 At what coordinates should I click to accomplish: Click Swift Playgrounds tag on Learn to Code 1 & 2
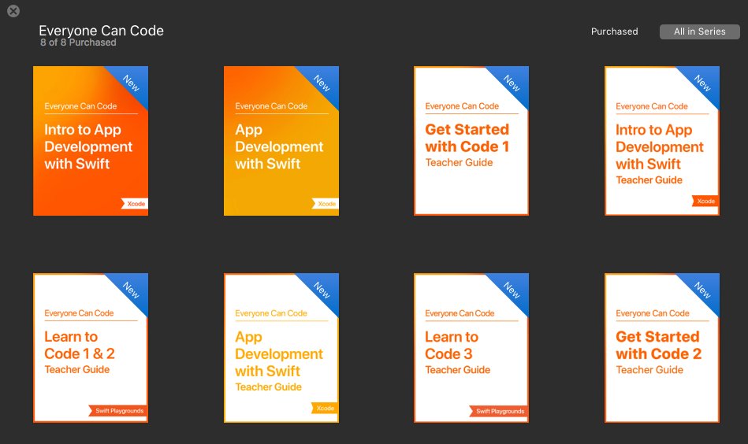pos(118,411)
